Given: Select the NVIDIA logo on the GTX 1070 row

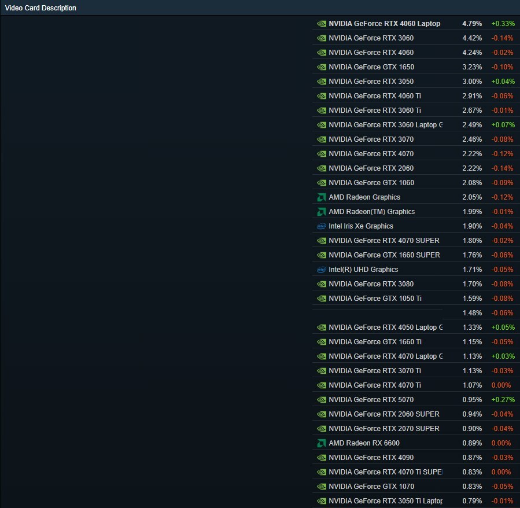Looking at the screenshot, I should pyautogui.click(x=322, y=487).
